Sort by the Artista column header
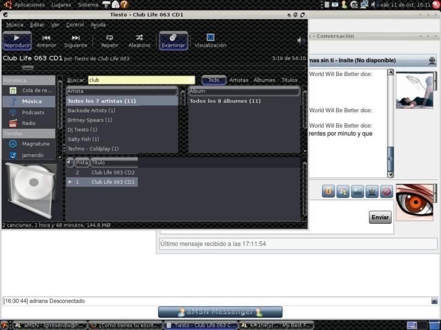The height and width of the screenshot is (330, 441). [122, 91]
